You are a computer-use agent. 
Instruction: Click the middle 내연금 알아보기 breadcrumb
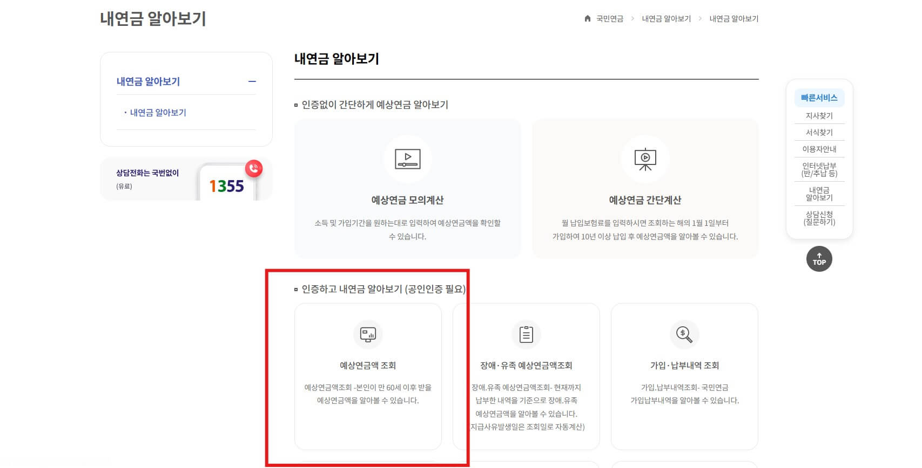(666, 19)
